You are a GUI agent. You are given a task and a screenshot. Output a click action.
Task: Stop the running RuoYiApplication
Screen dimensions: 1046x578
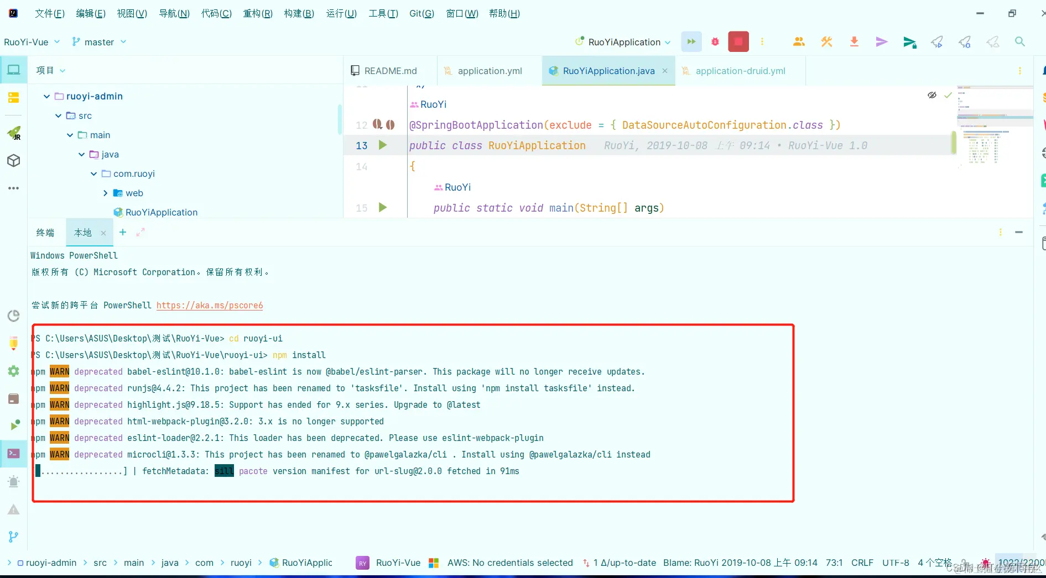pos(738,41)
